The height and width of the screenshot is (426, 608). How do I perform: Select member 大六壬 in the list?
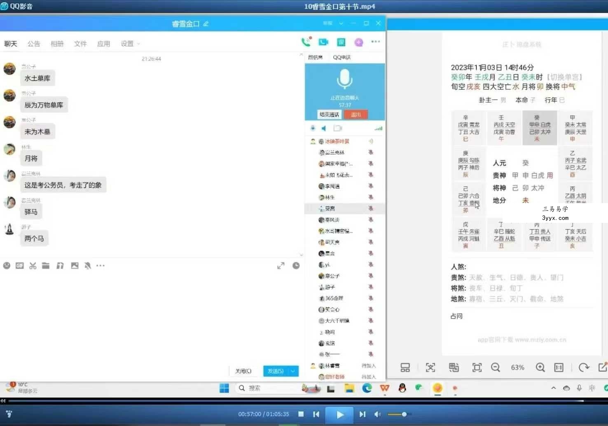[x=345, y=321]
